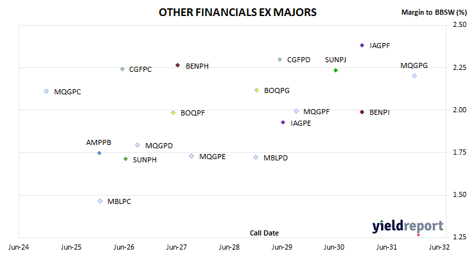Click the MBLPC data point marker

pos(100,201)
